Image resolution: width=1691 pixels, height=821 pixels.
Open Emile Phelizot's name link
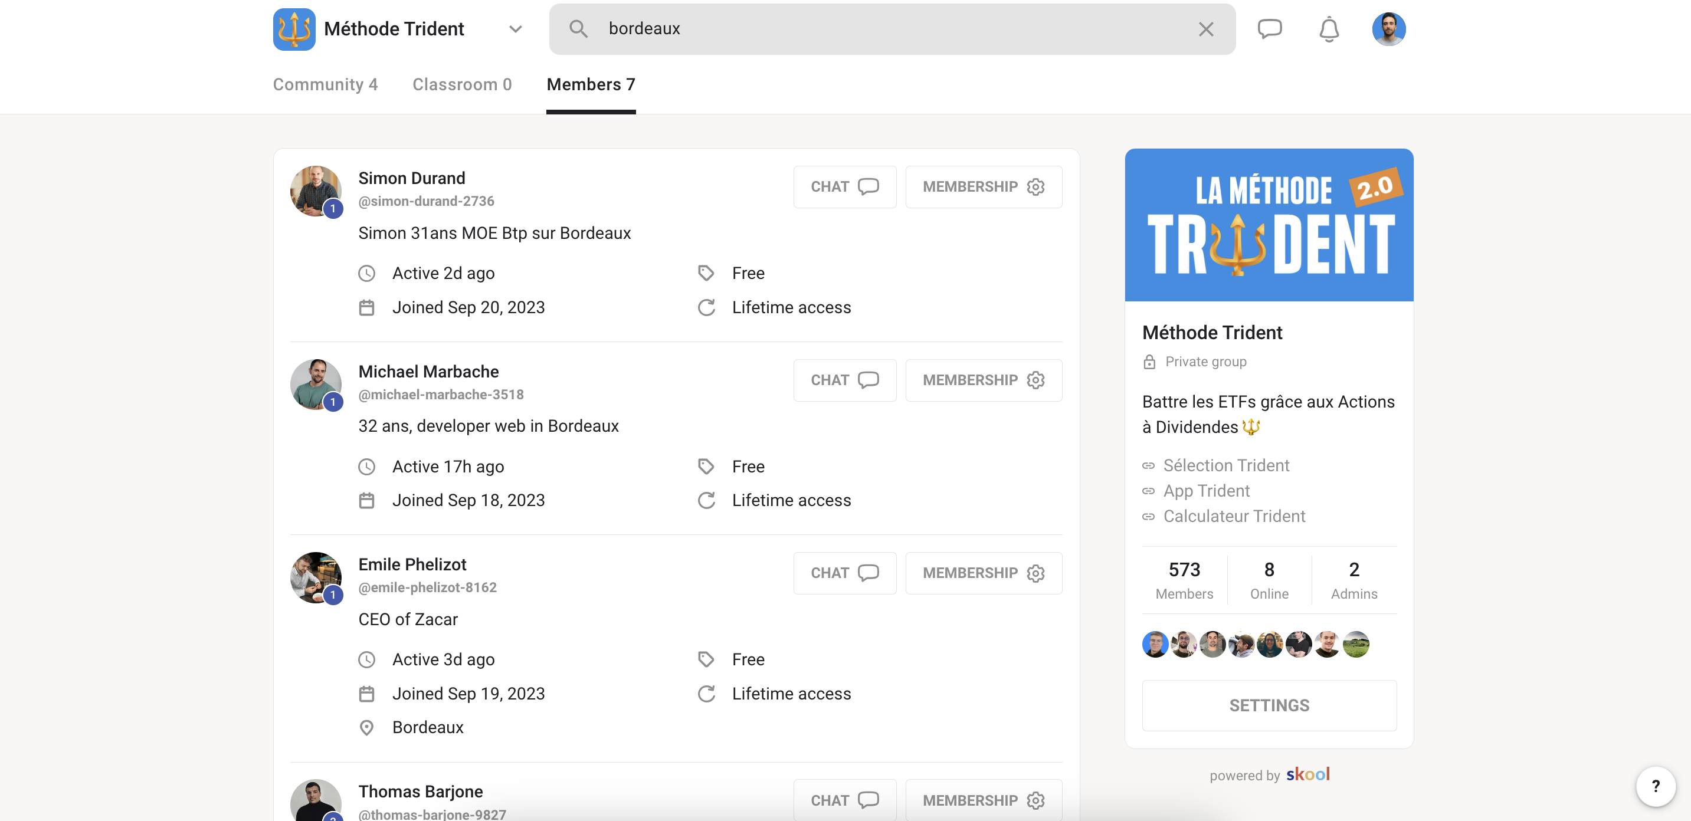(412, 564)
